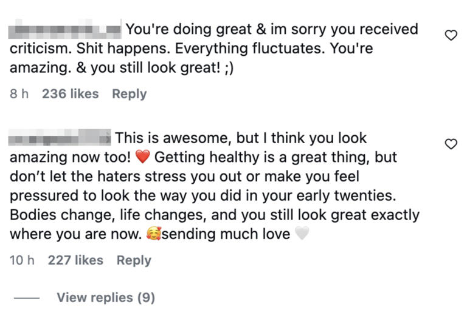Reply to the comment with 236 likes
The image size is (467, 310).
click(130, 94)
